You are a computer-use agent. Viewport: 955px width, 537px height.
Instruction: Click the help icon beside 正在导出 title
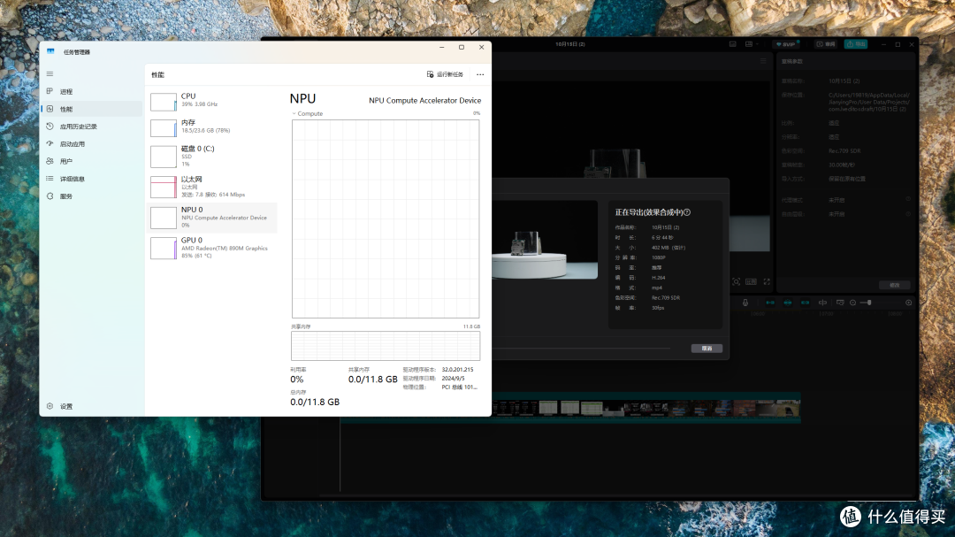pos(687,212)
